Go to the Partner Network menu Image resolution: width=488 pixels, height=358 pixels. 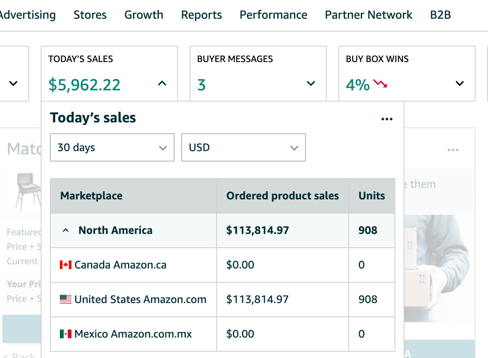(x=368, y=15)
